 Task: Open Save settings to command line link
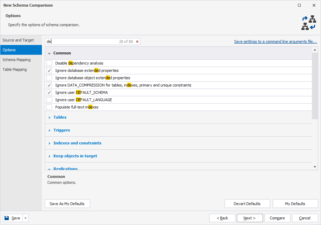tap(275, 42)
